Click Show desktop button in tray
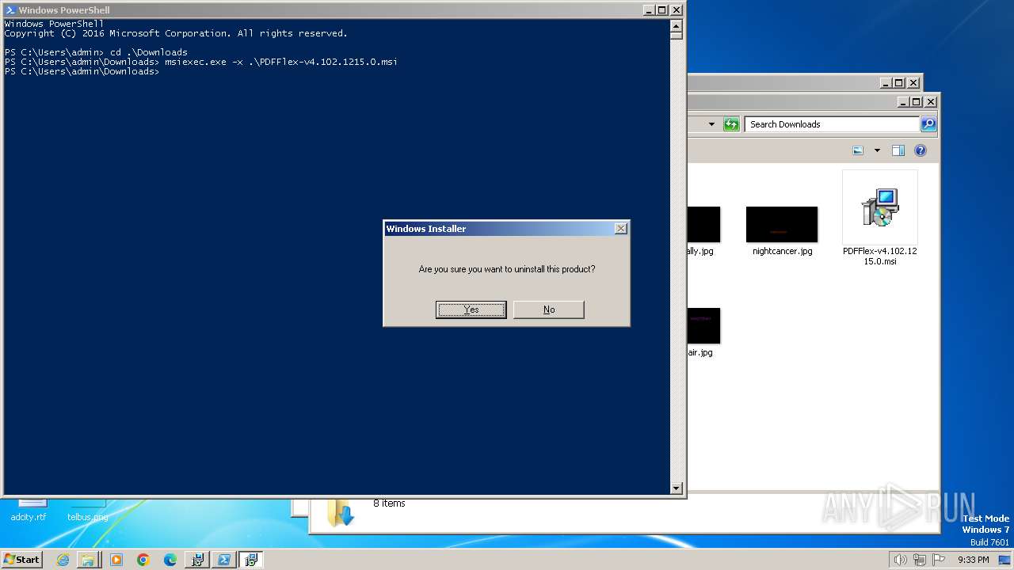Image resolution: width=1014 pixels, height=570 pixels. (1004, 560)
